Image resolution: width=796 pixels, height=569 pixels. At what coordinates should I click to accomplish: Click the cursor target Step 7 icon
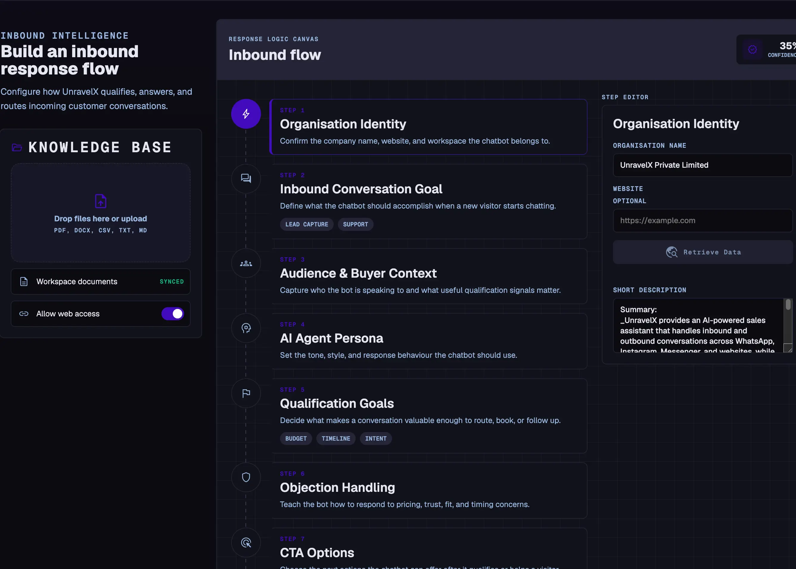246,543
